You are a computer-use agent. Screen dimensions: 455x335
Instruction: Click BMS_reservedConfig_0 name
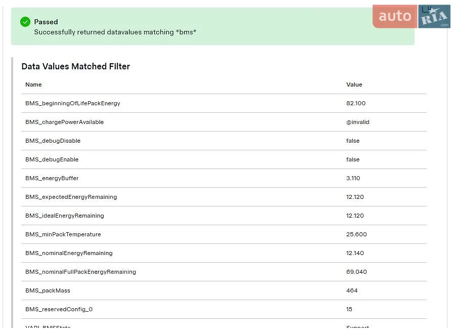pyautogui.click(x=59, y=309)
